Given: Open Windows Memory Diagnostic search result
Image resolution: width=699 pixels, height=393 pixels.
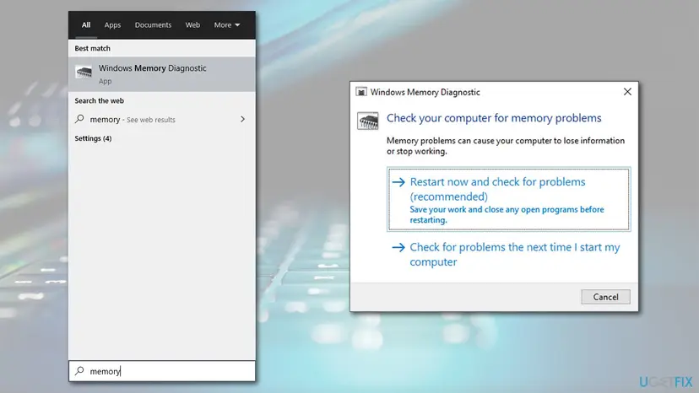Looking at the screenshot, I should [x=162, y=74].
